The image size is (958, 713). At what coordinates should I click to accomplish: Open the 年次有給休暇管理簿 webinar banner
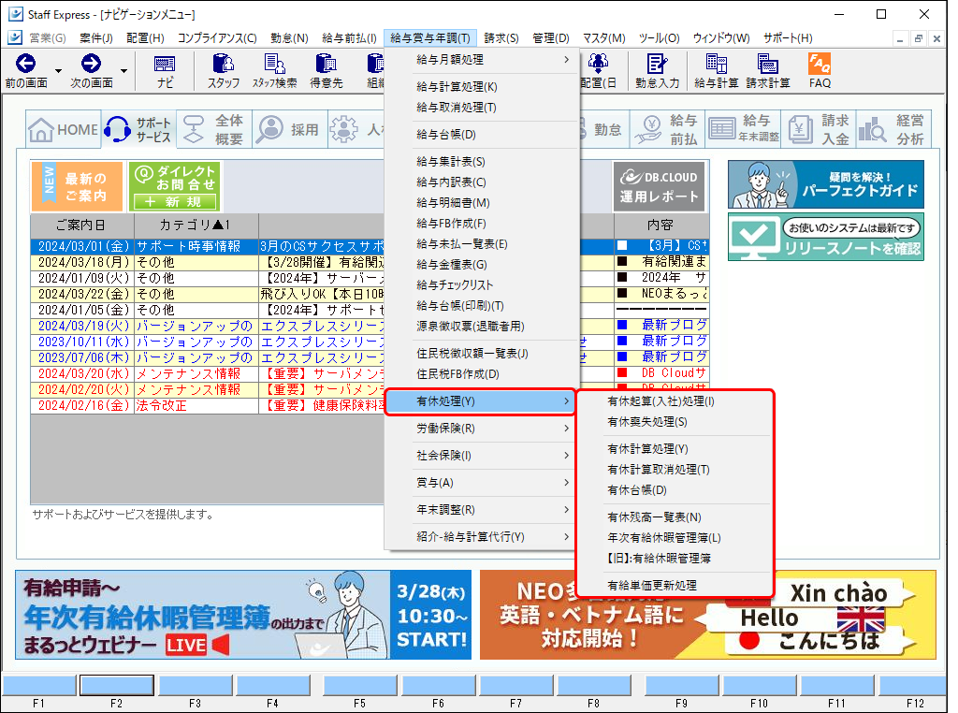(243, 615)
